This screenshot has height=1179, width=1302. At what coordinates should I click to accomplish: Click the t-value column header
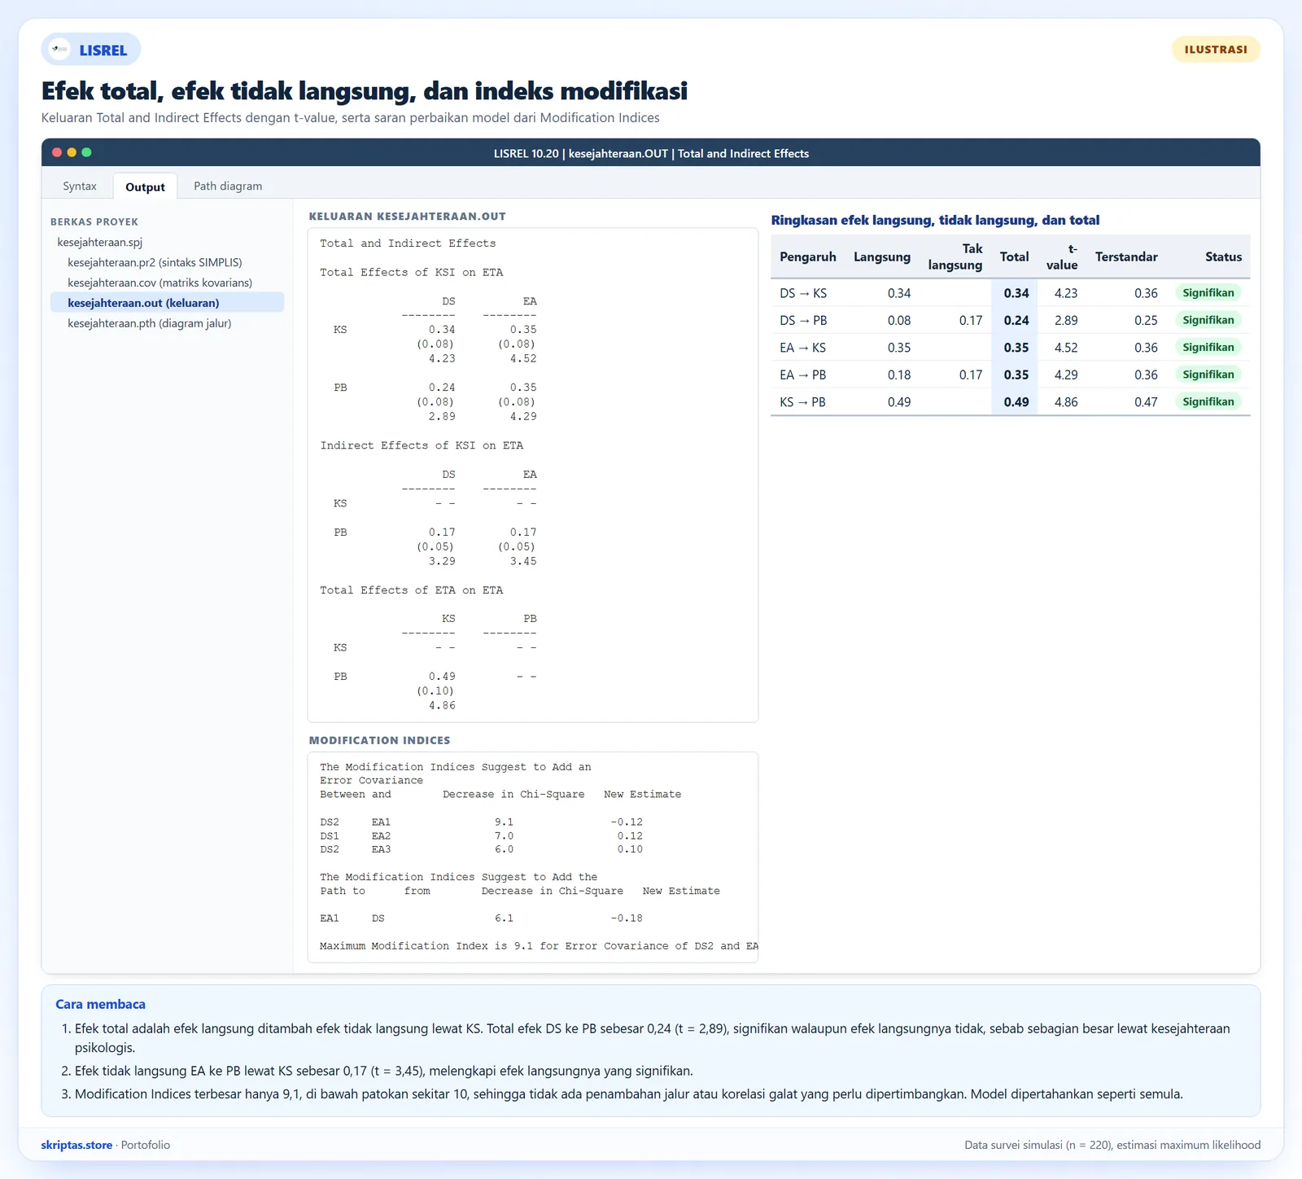point(1062,256)
